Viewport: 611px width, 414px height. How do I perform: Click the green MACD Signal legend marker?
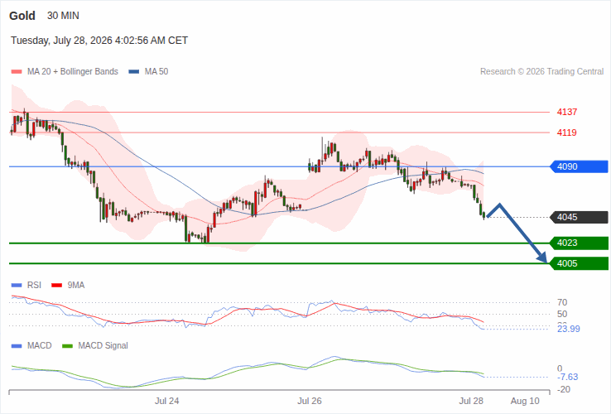point(67,346)
